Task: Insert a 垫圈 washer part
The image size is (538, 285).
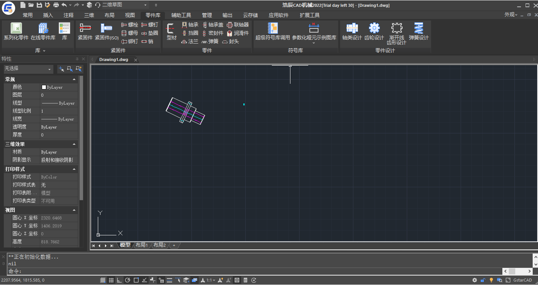Action: 150,33
